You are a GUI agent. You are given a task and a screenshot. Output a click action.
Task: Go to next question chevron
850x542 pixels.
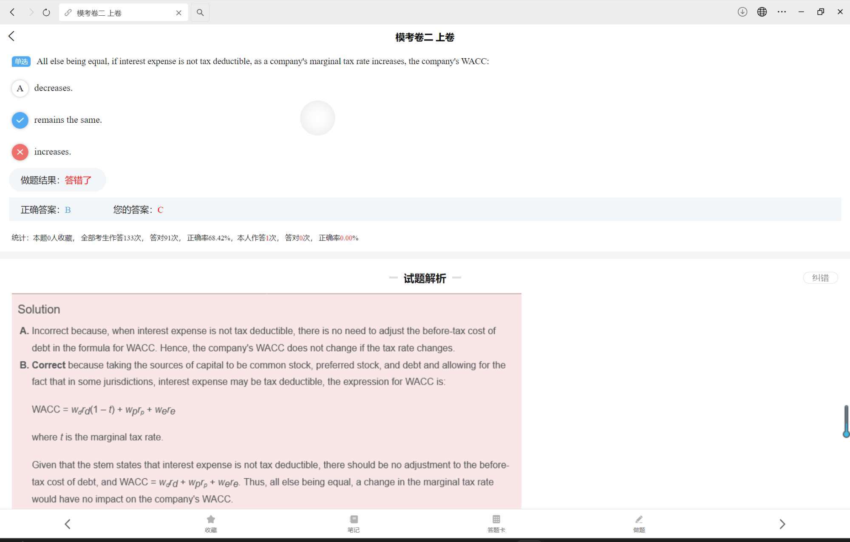[782, 524]
